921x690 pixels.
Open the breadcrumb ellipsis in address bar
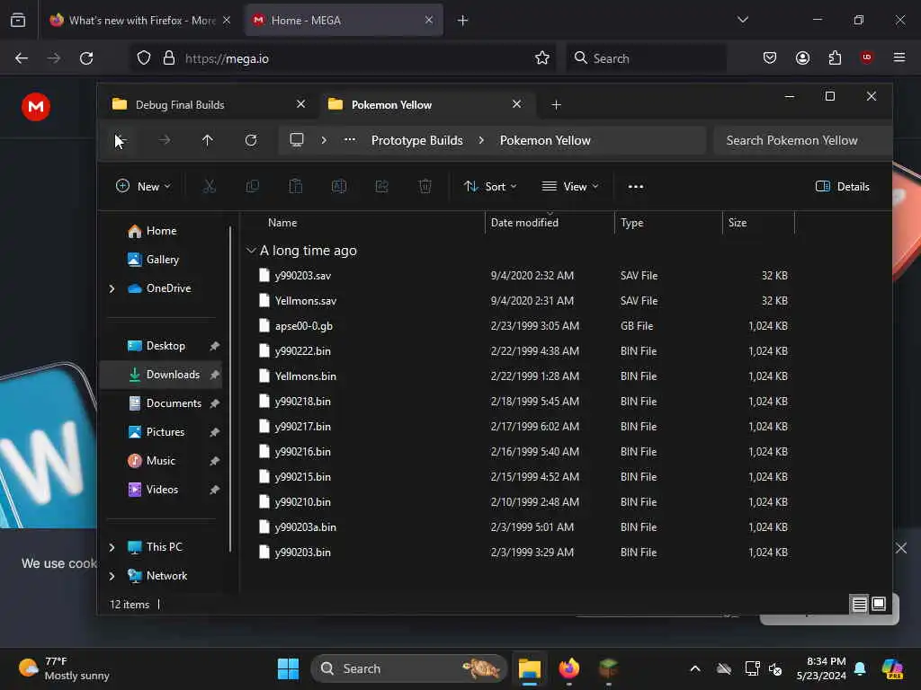coord(350,140)
